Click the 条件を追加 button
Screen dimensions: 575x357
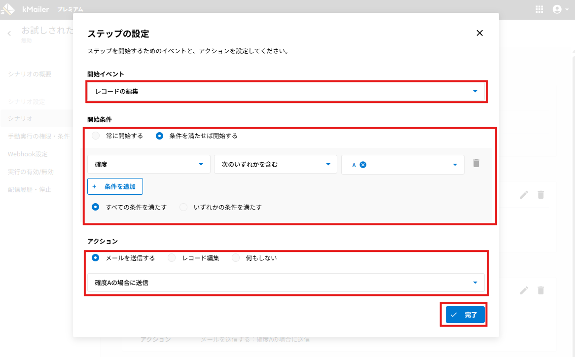pos(115,187)
